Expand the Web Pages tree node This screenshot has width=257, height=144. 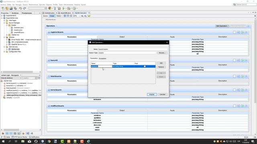[x=4, y=20]
